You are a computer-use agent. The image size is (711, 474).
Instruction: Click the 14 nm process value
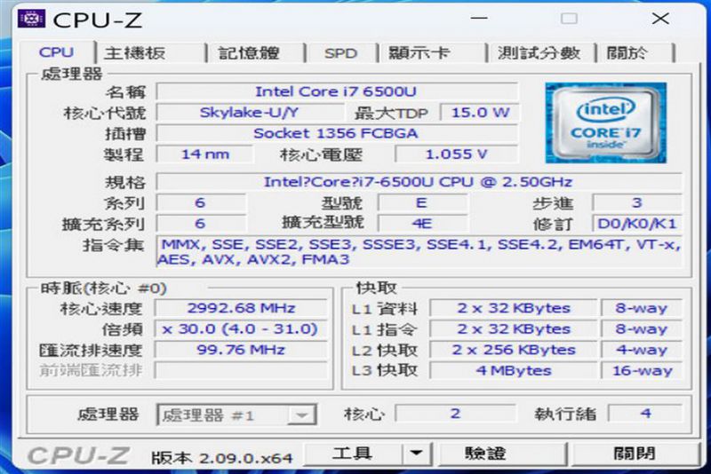click(205, 154)
